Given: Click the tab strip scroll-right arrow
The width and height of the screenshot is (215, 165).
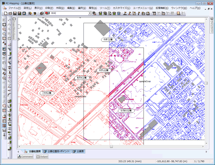Looking at the screenshot, I should point(206,152).
